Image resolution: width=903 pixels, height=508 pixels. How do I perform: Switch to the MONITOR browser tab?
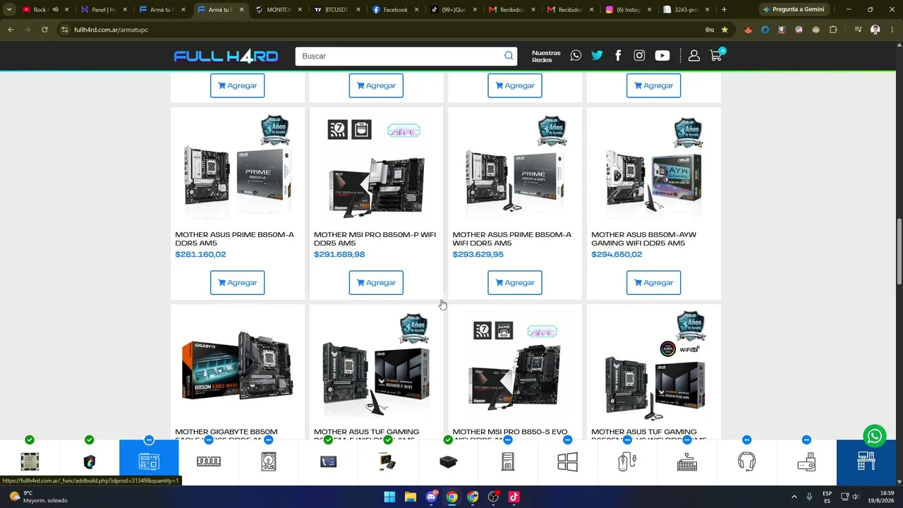pyautogui.click(x=274, y=10)
